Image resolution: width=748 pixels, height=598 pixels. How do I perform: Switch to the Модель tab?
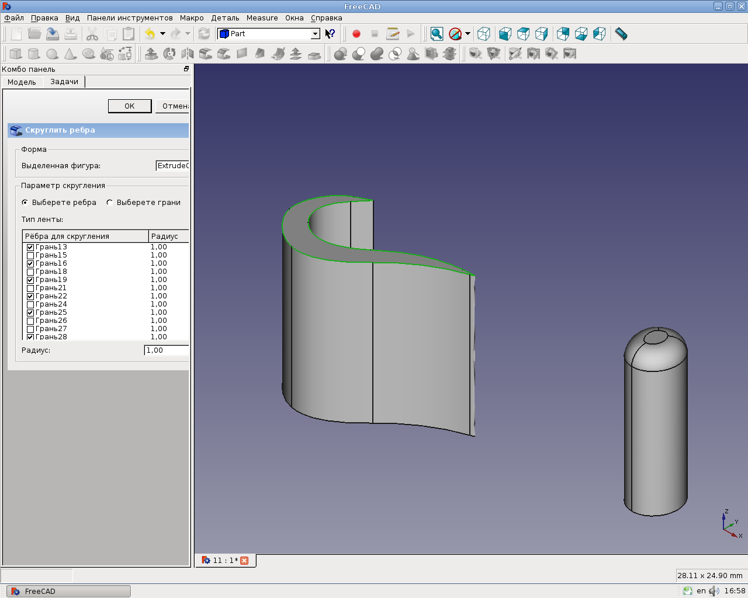[x=22, y=82]
